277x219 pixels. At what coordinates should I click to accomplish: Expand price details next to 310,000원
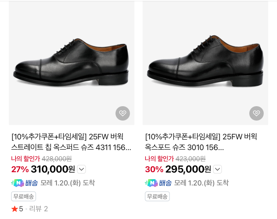pyautogui.click(x=82, y=170)
